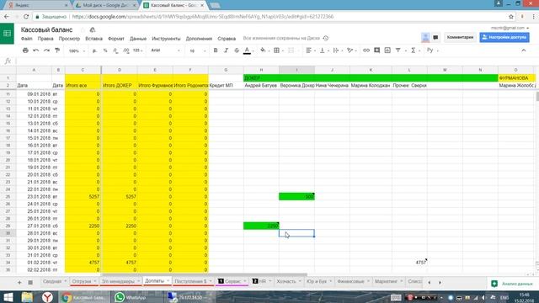Image resolution: width=539 pixels, height=303 pixels.
Task: Click the Sheets home icon
Action: pyautogui.click(x=7, y=34)
